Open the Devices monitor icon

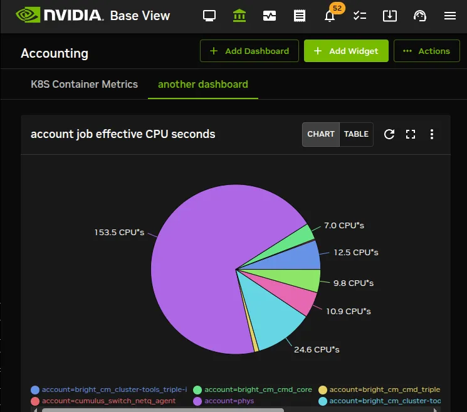[x=209, y=16]
